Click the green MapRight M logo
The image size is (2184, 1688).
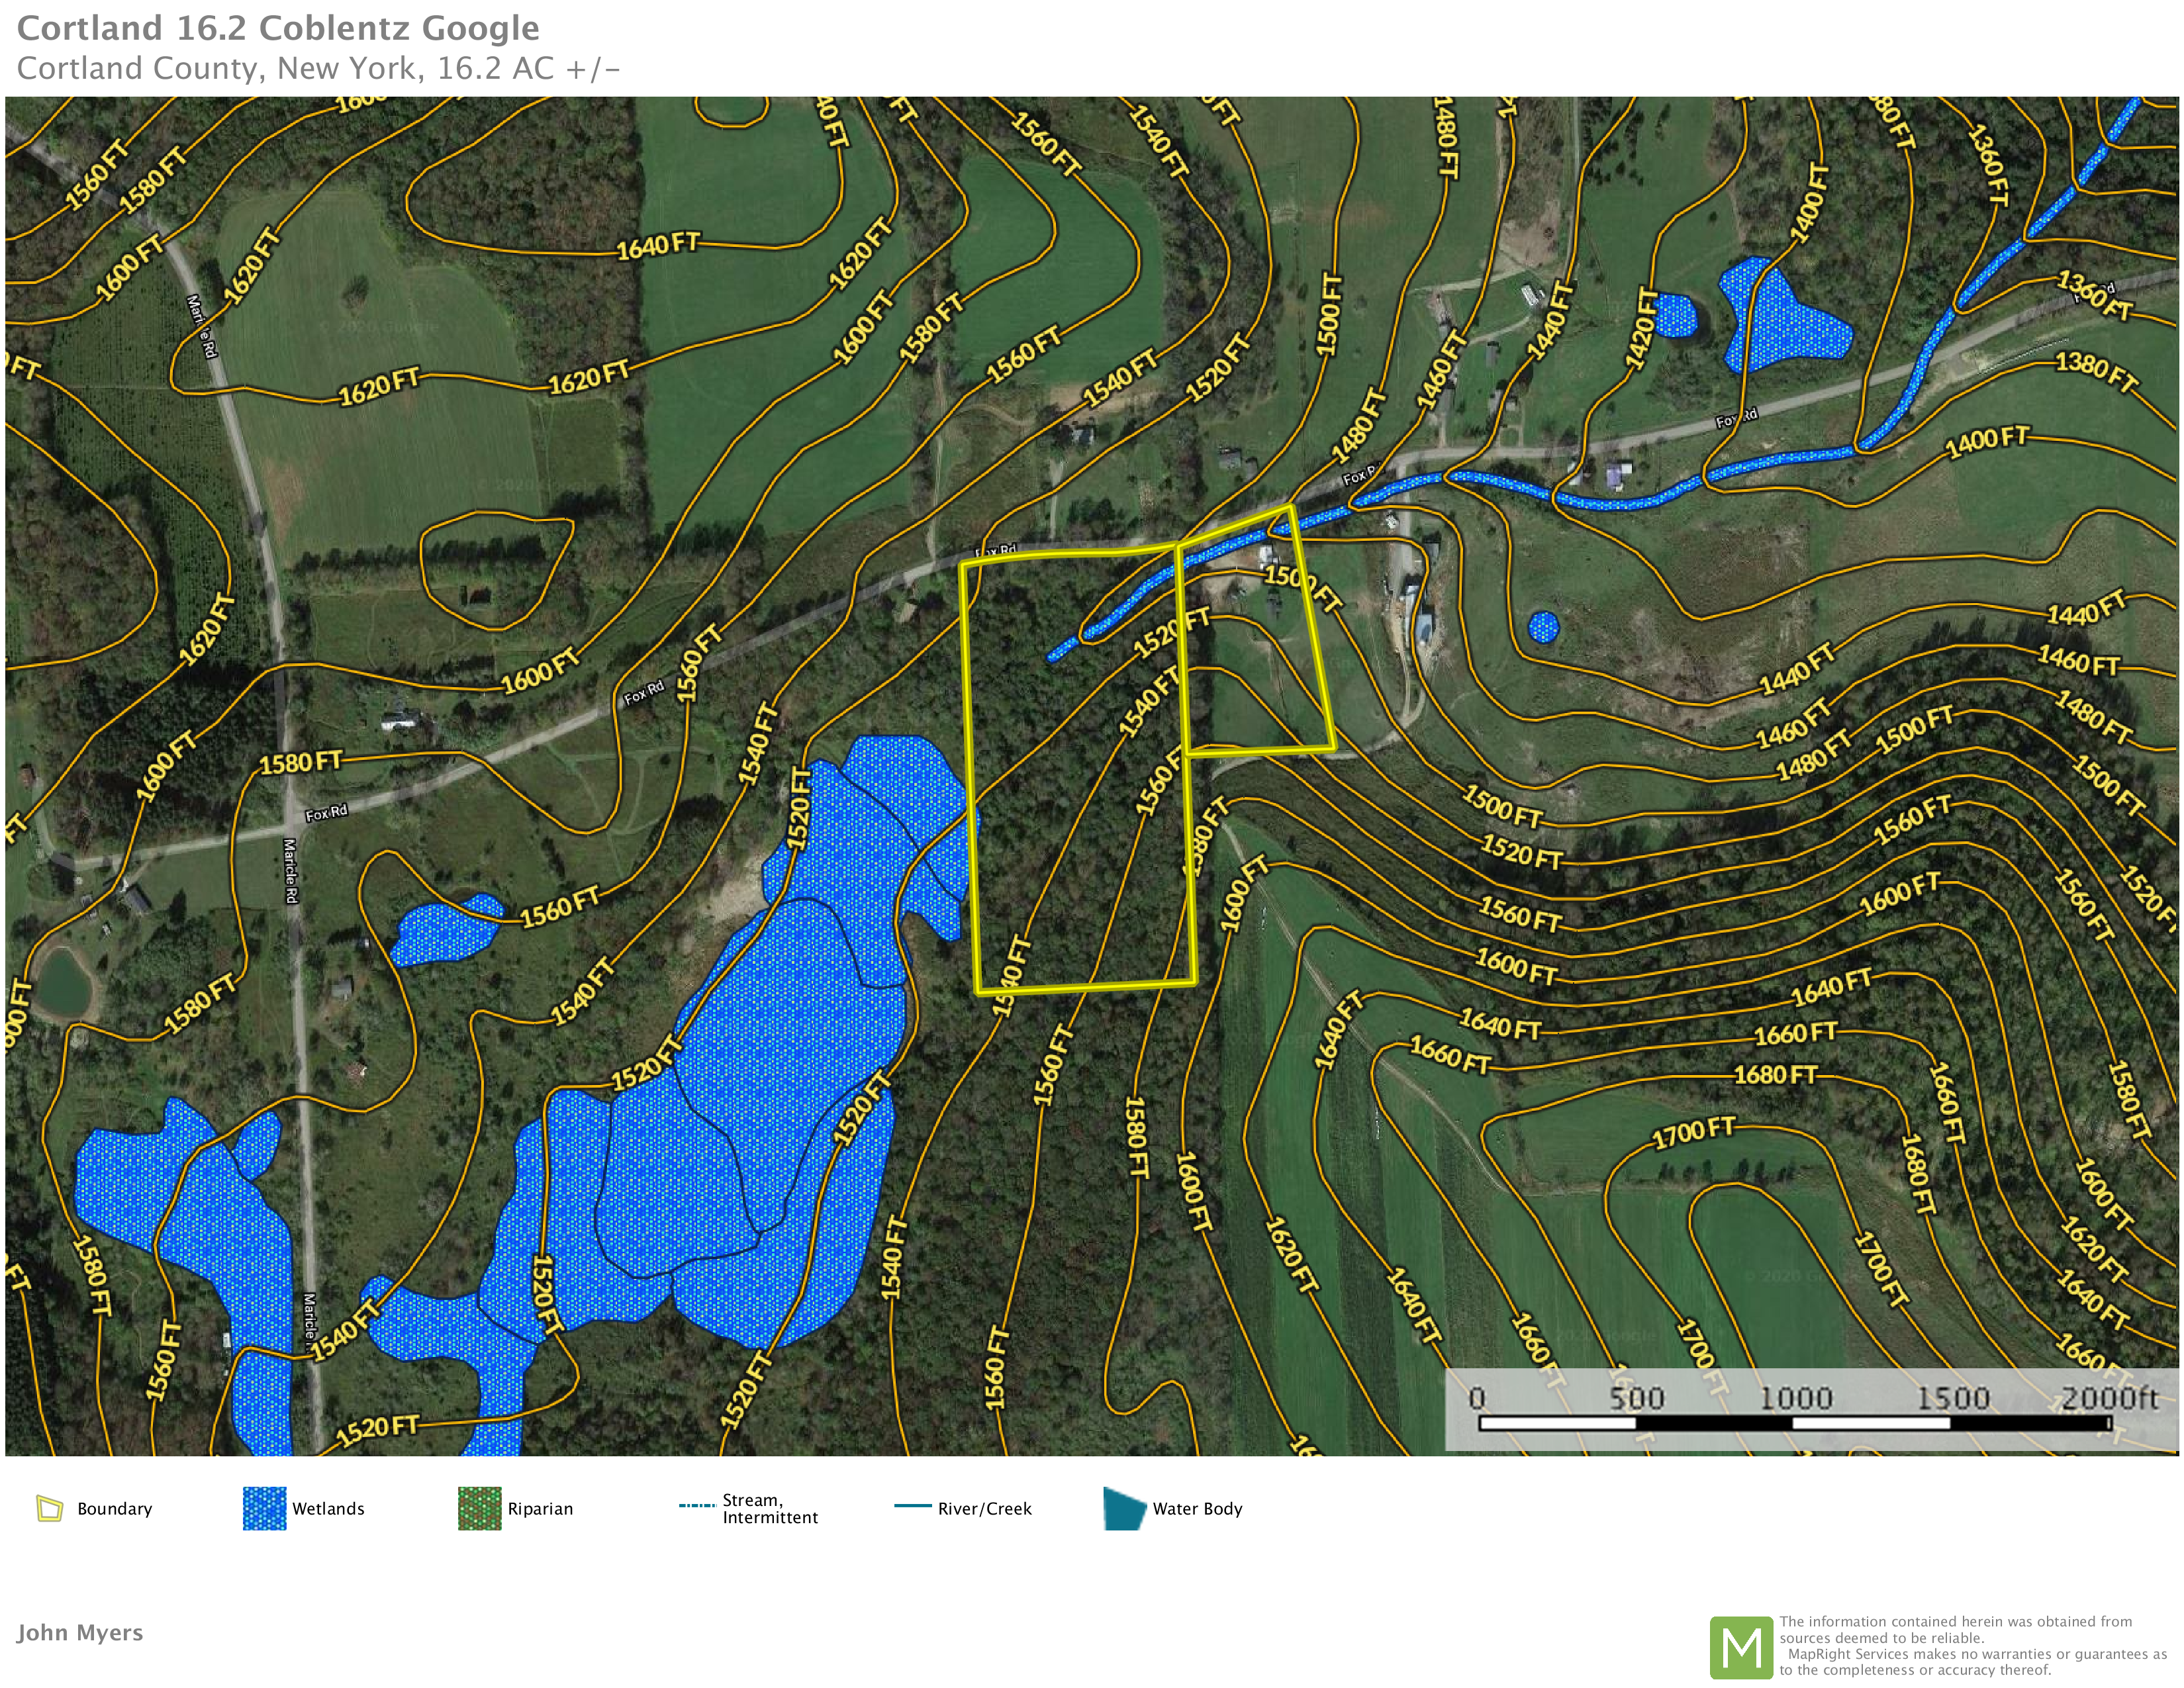pyautogui.click(x=1741, y=1647)
